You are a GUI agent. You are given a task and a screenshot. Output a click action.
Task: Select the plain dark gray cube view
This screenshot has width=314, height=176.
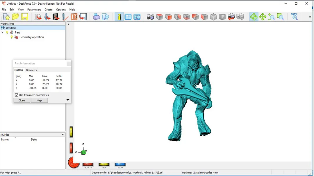(222, 17)
